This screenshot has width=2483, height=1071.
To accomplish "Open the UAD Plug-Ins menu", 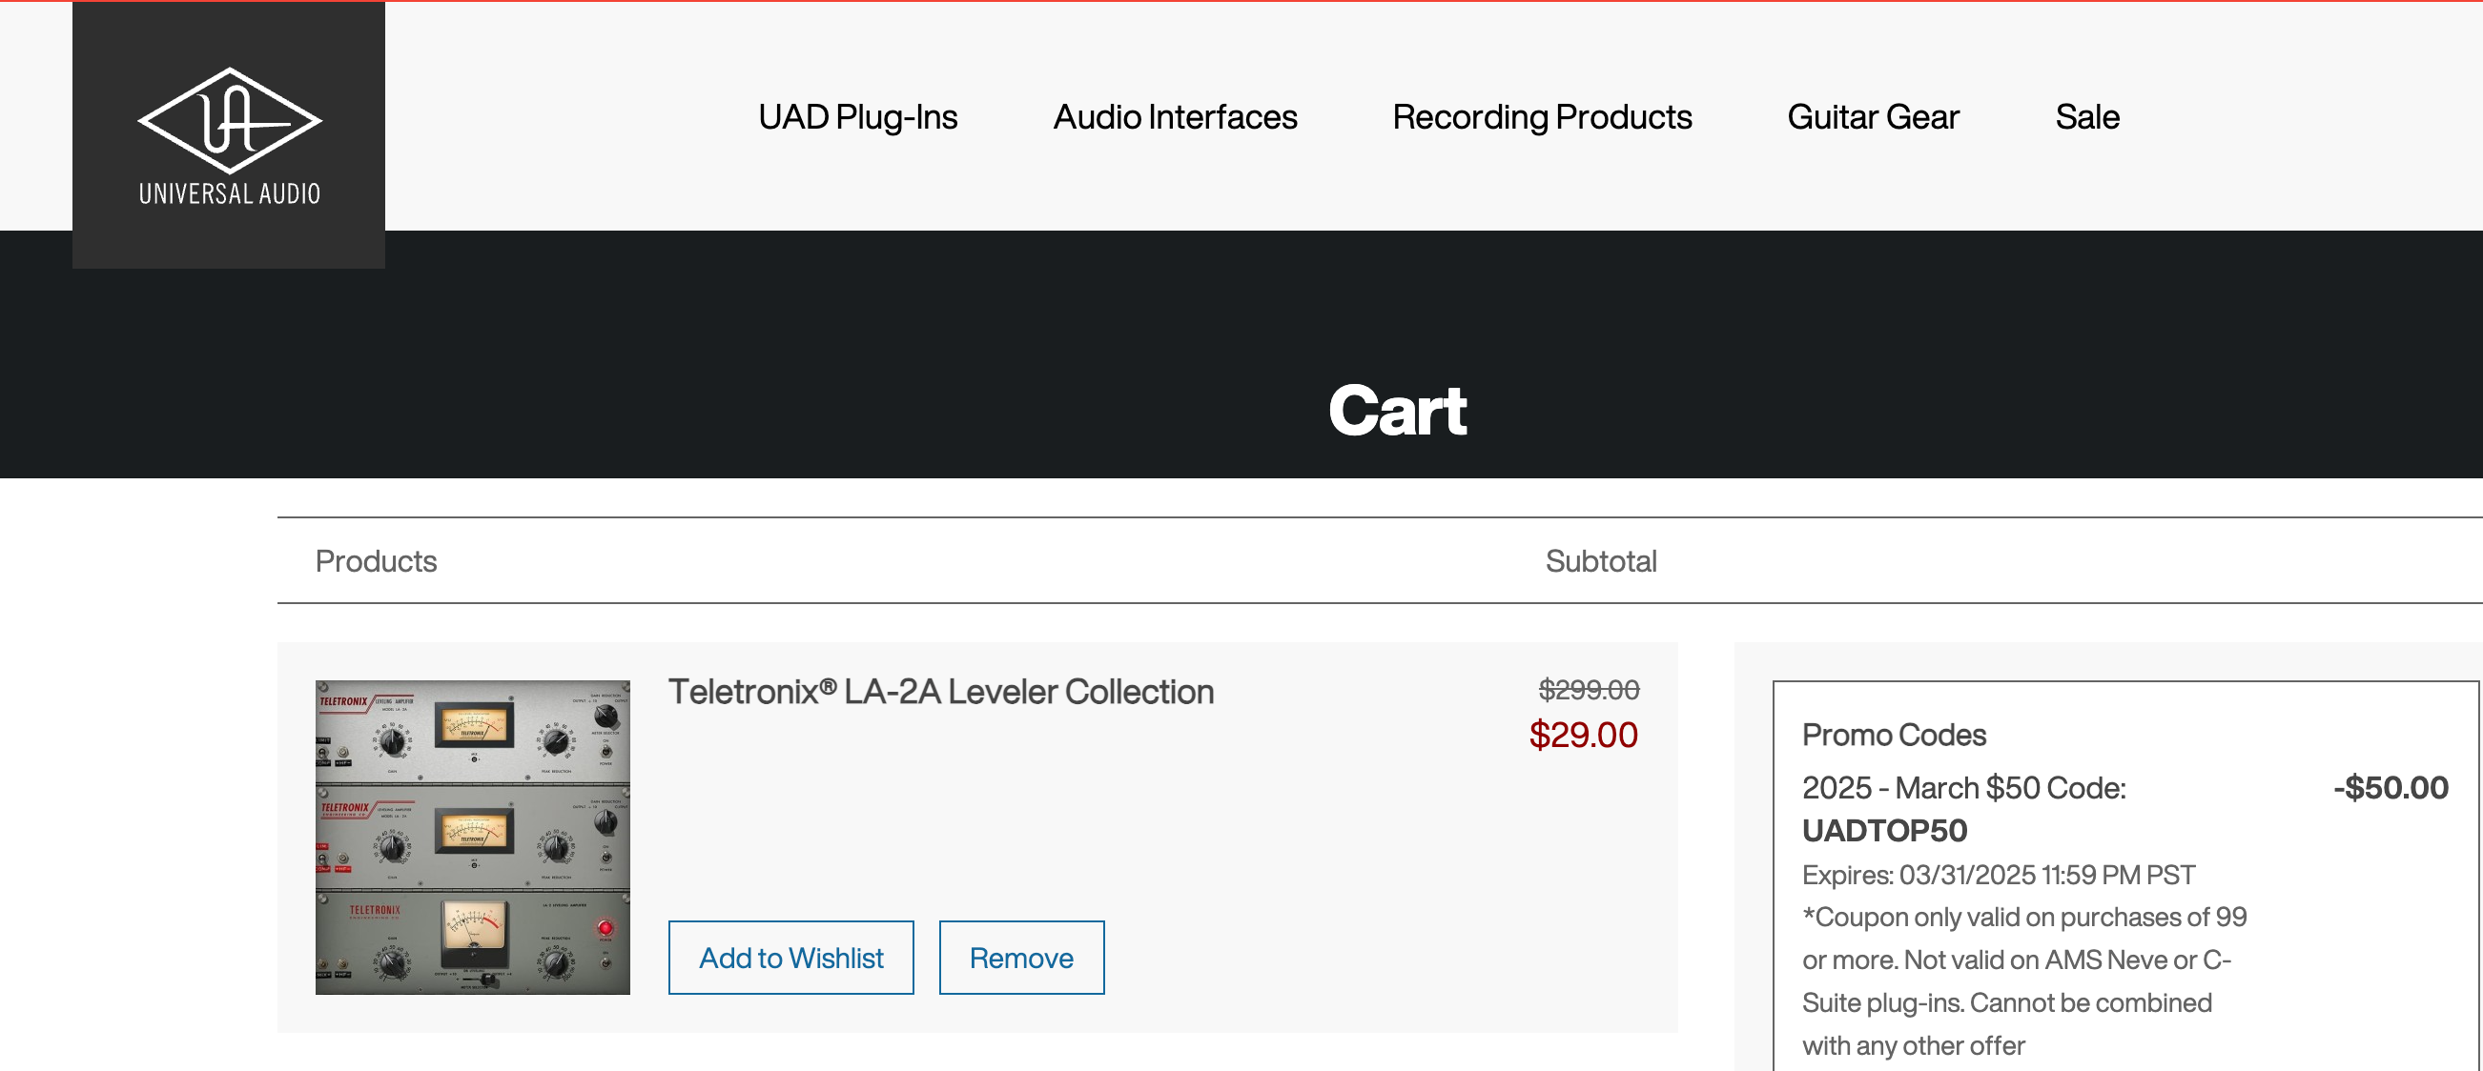I will click(x=858, y=116).
